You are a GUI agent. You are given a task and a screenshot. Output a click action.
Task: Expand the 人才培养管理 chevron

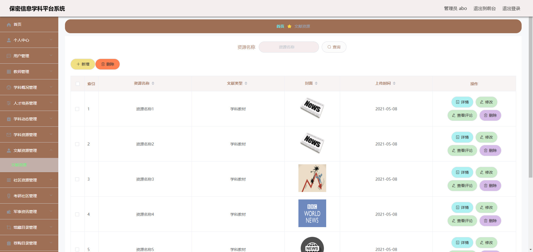[51, 103]
